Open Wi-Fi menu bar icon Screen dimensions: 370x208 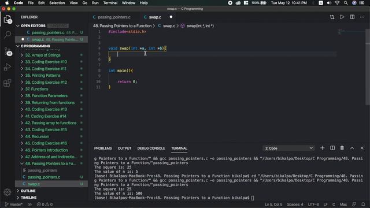337,3
